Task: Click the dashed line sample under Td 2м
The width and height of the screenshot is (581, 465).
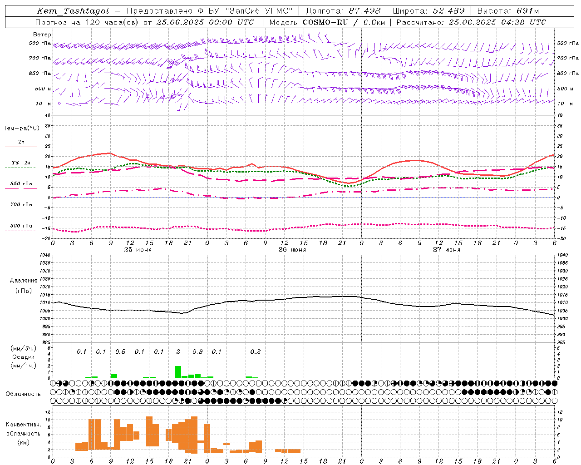Action: click(x=20, y=168)
